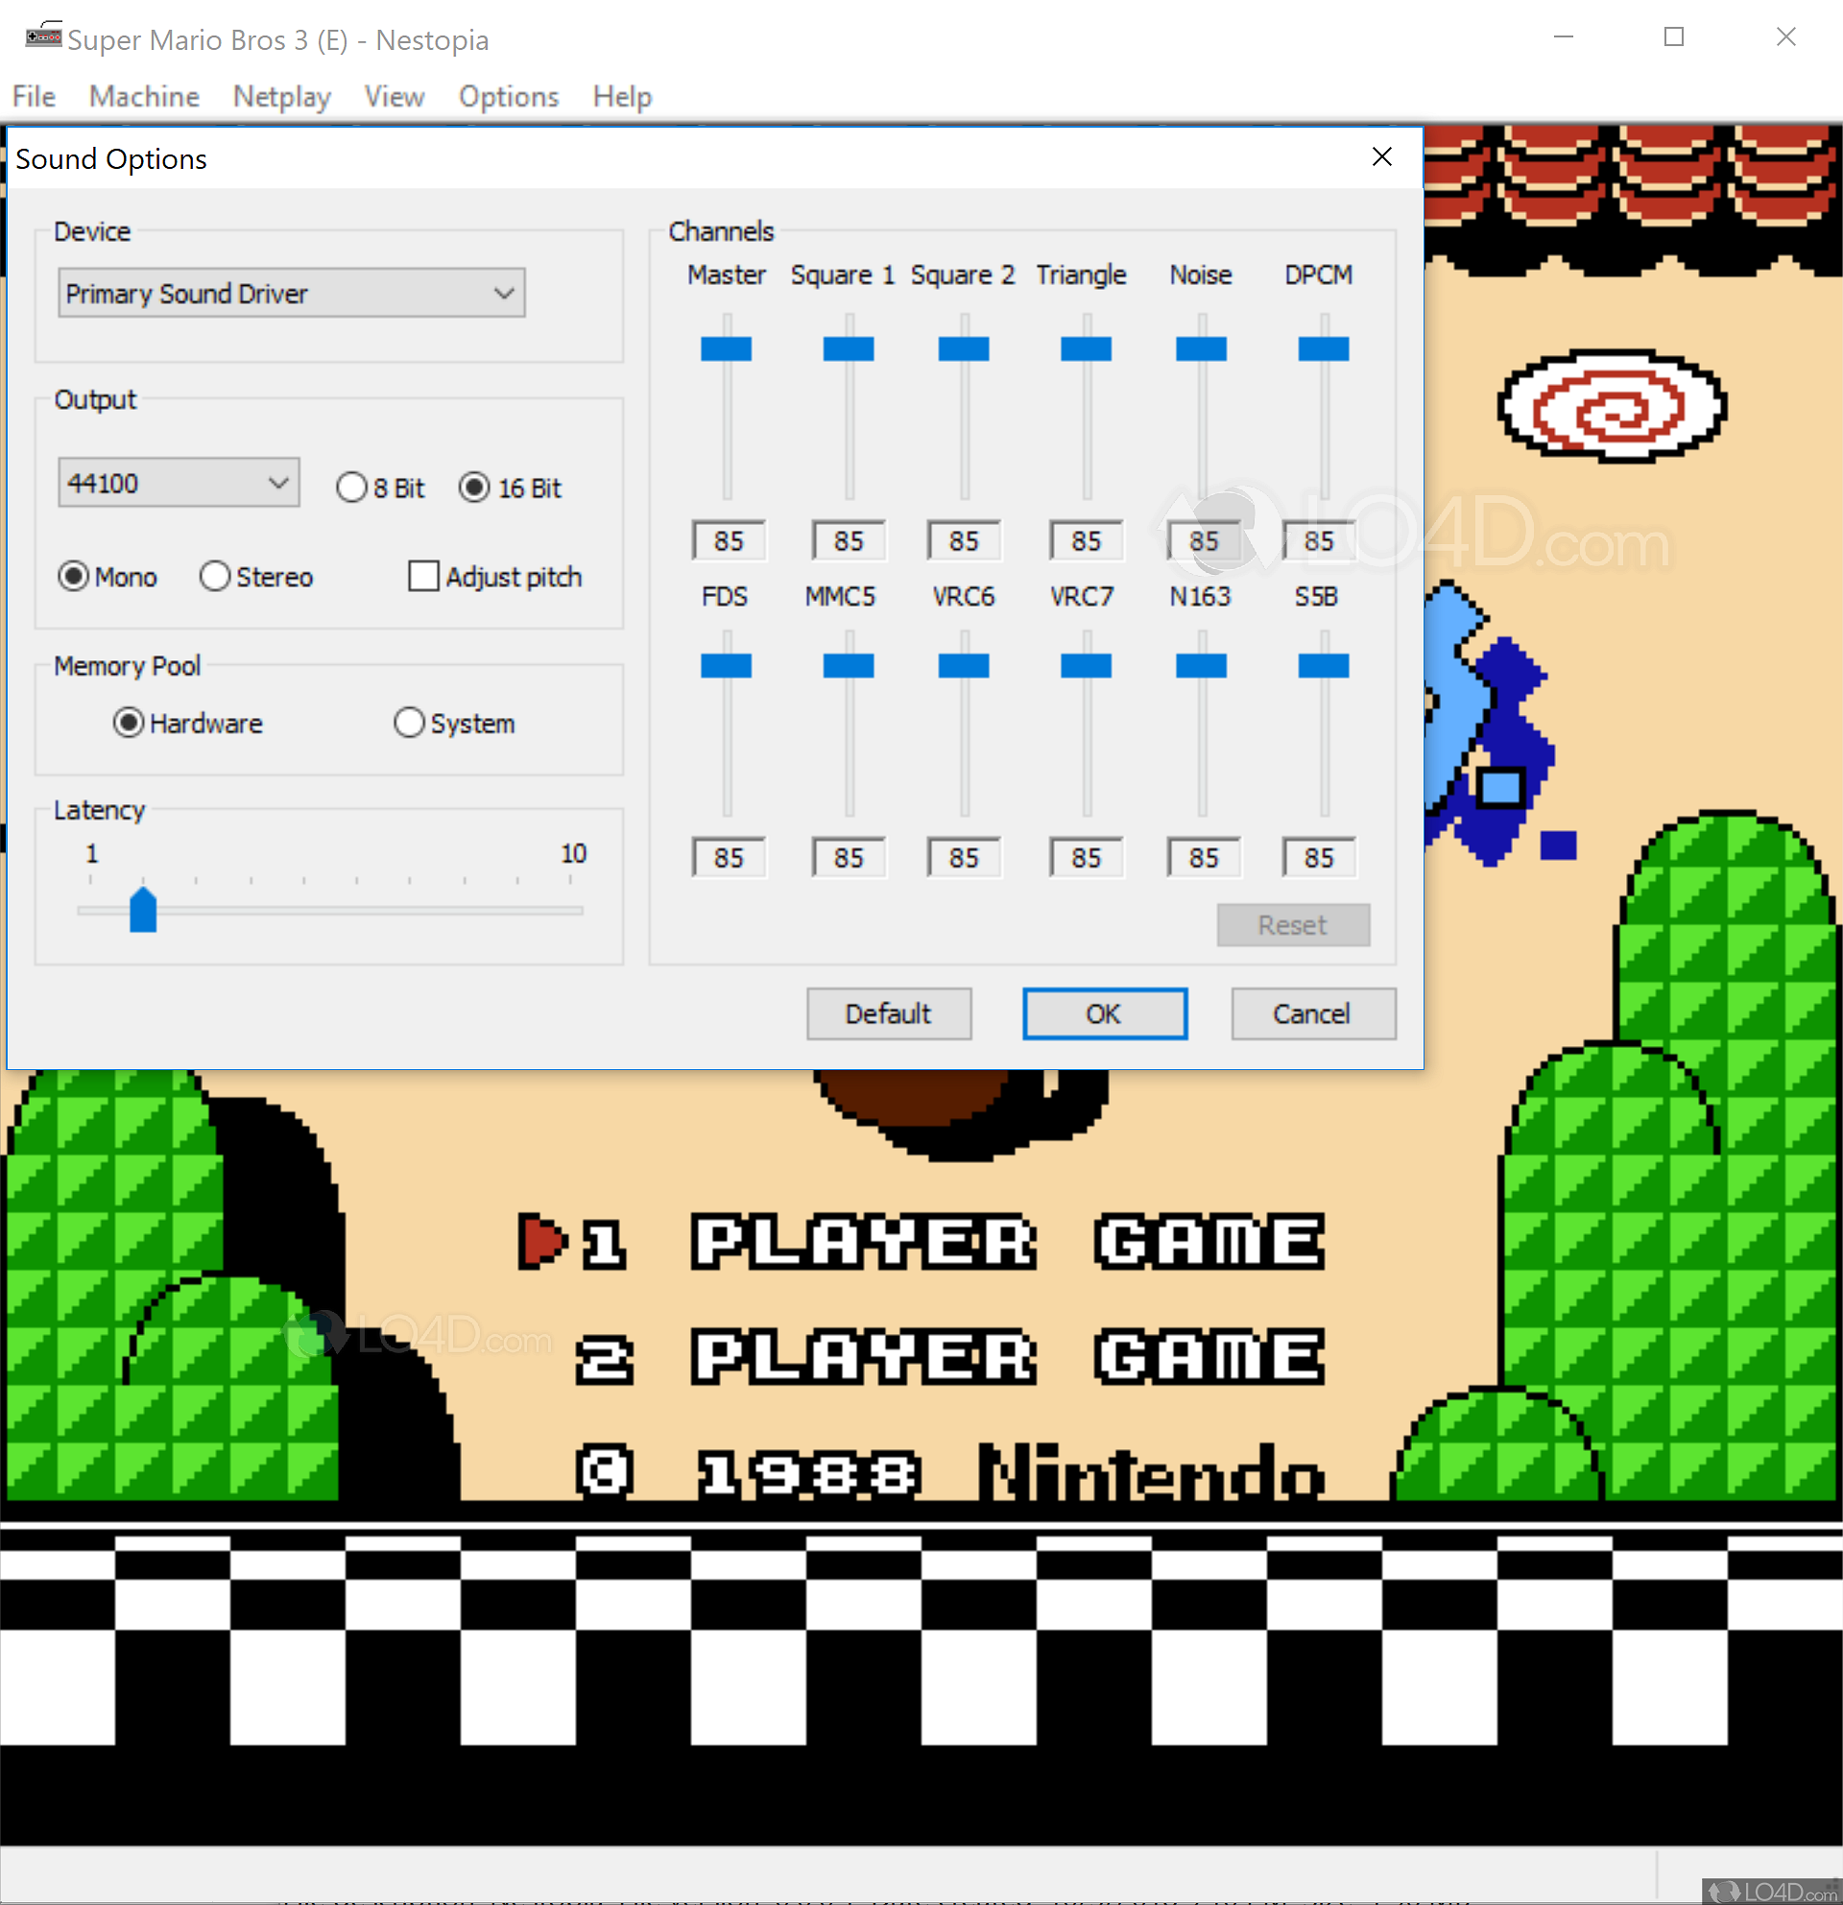Viewport: 1843px width, 1905px height.
Task: Close the Sound Options dialog
Action: coord(1381,157)
